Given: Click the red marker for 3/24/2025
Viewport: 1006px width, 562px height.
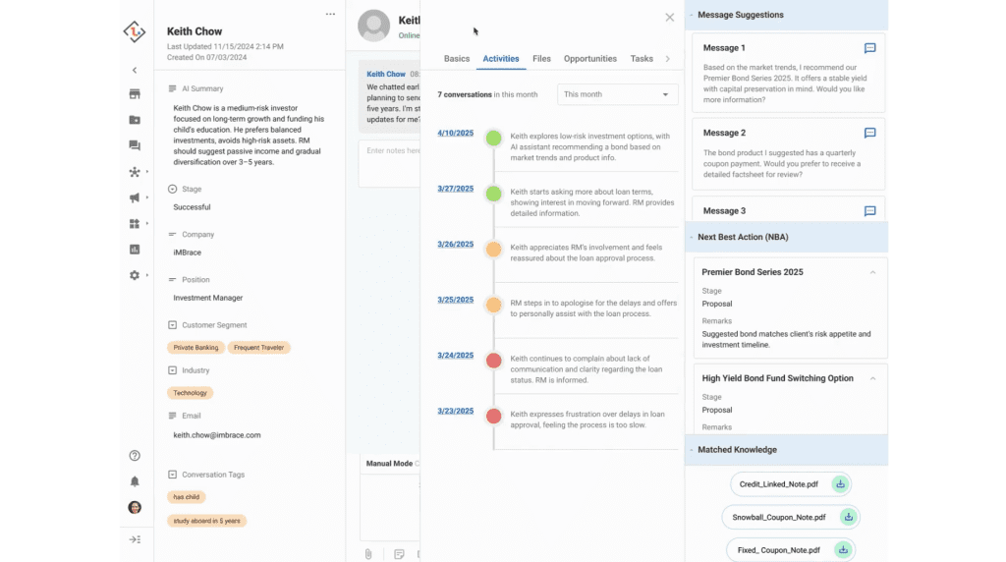Looking at the screenshot, I should 493,361.
